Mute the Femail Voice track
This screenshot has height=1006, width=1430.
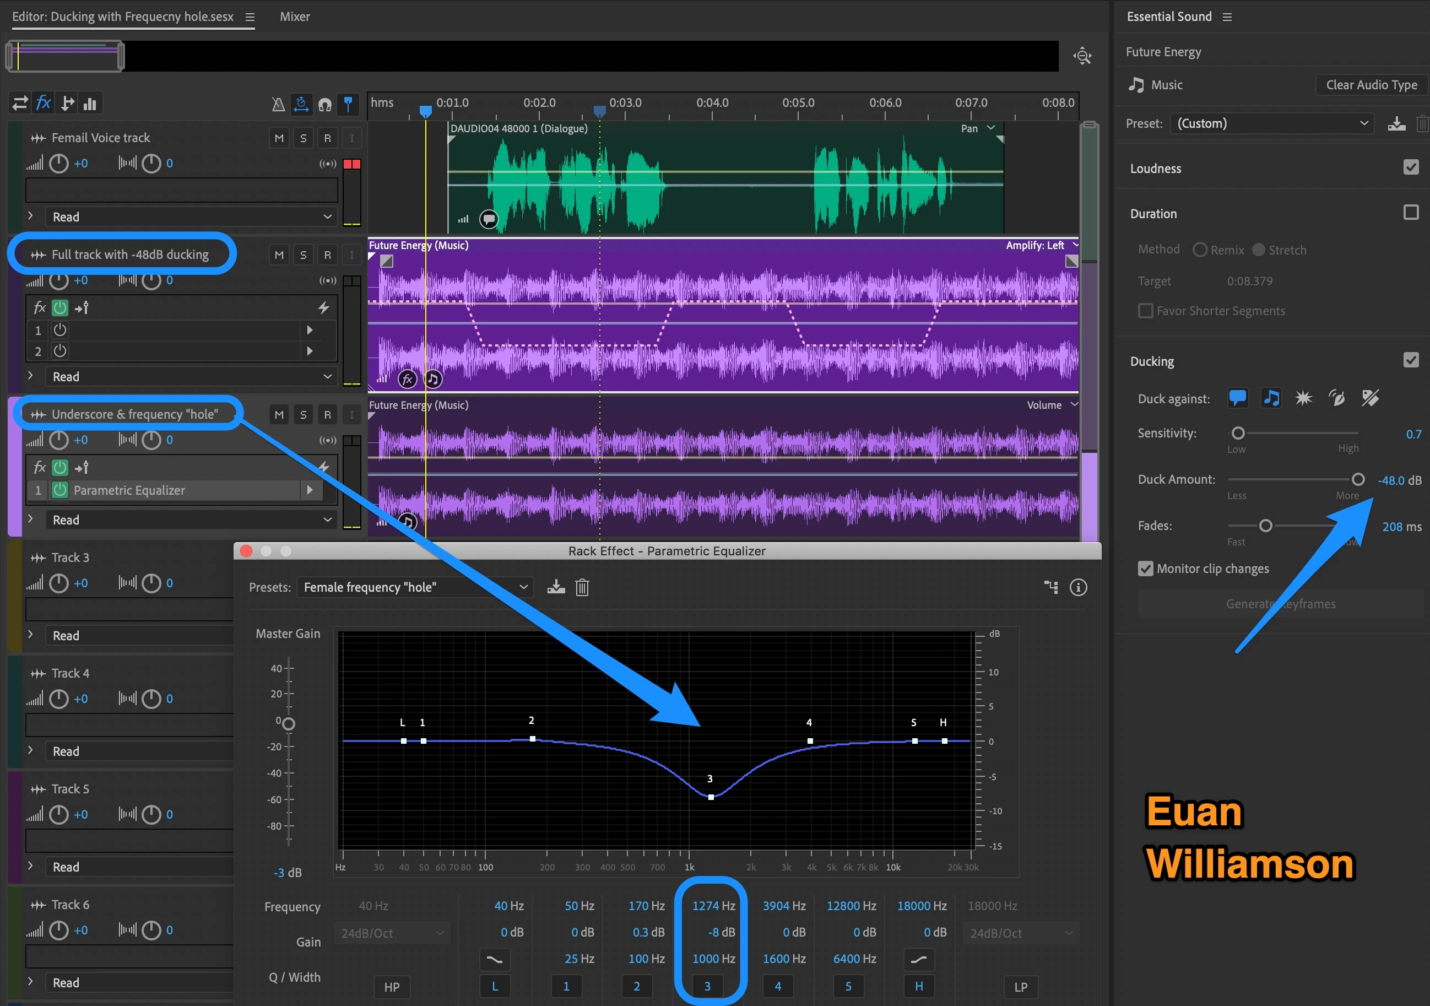[x=279, y=138]
